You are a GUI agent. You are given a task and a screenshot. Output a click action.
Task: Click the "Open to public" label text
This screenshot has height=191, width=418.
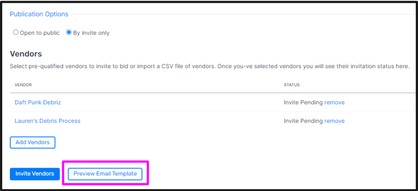(x=40, y=33)
